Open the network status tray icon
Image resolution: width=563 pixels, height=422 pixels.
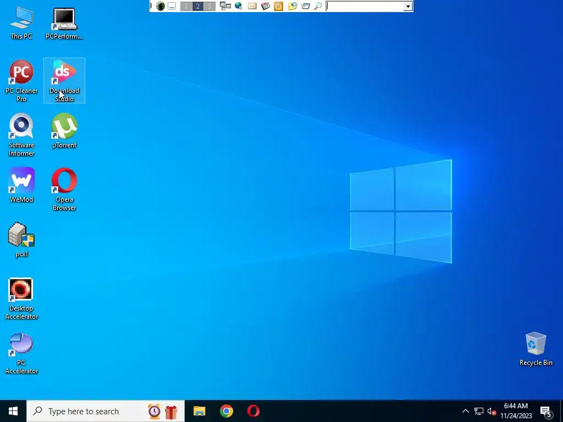pos(479,411)
